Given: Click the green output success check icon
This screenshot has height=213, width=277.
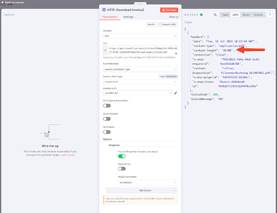Looking at the screenshot, I should [202, 15].
